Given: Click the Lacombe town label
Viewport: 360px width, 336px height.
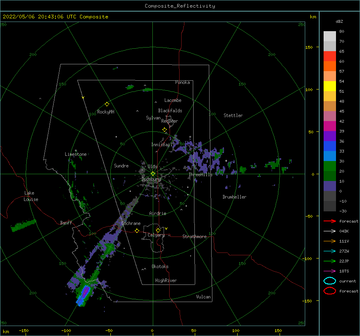Looking at the screenshot, I should coord(173,100).
